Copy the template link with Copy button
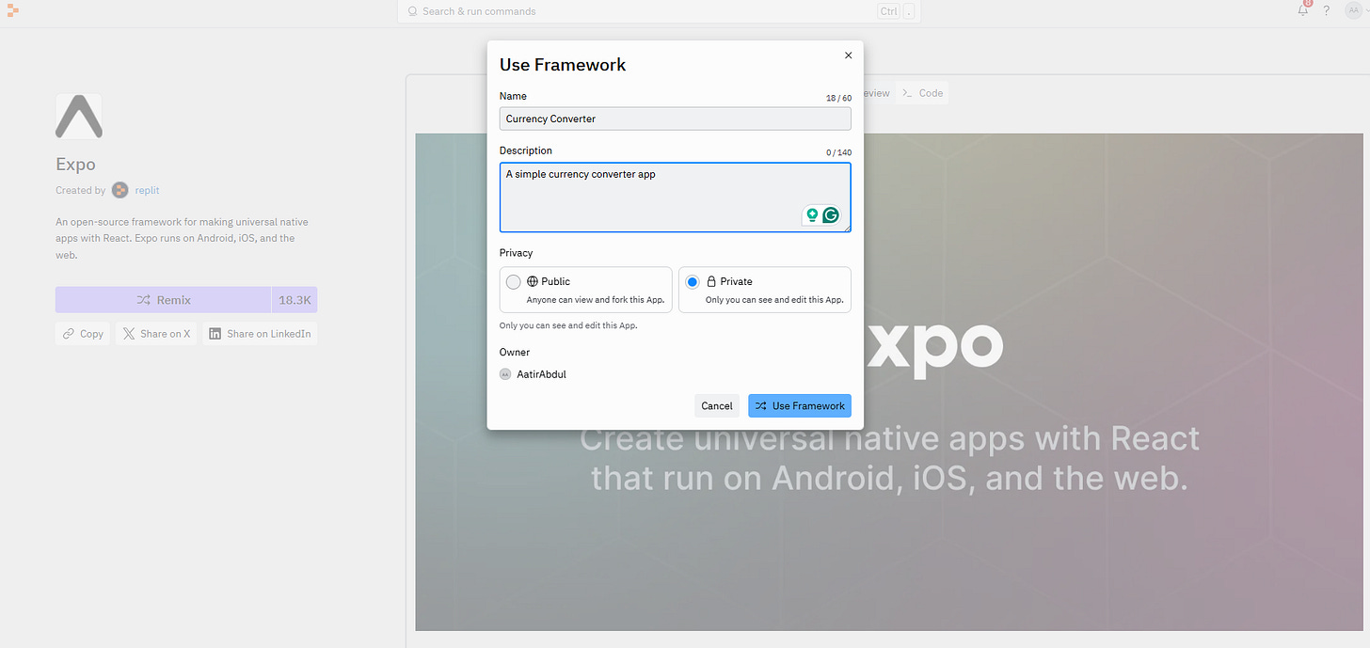This screenshot has width=1370, height=648. [x=83, y=334]
